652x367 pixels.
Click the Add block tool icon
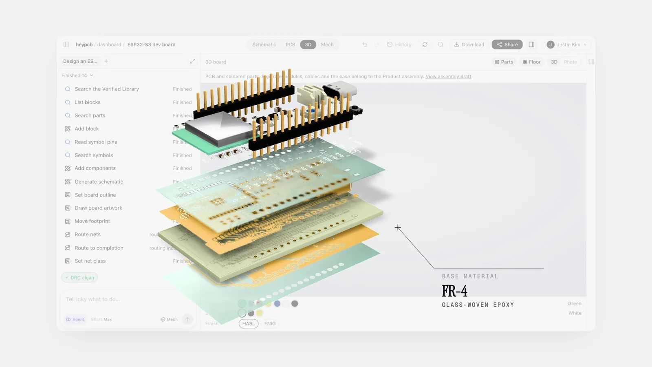tap(68, 129)
